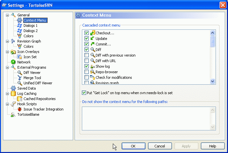Uncheck the Diff checkbox
The width and height of the screenshot is (228, 153).
(86, 50)
